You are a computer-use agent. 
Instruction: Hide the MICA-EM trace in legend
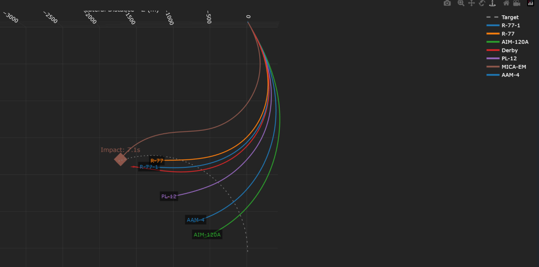pos(513,67)
